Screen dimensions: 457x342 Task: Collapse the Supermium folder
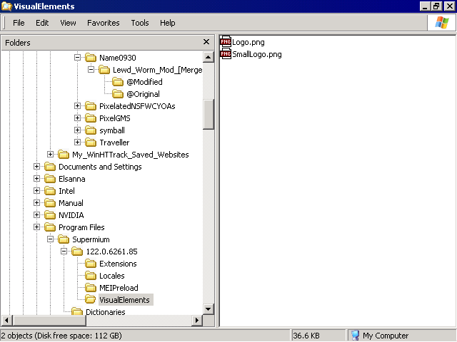[50, 239]
